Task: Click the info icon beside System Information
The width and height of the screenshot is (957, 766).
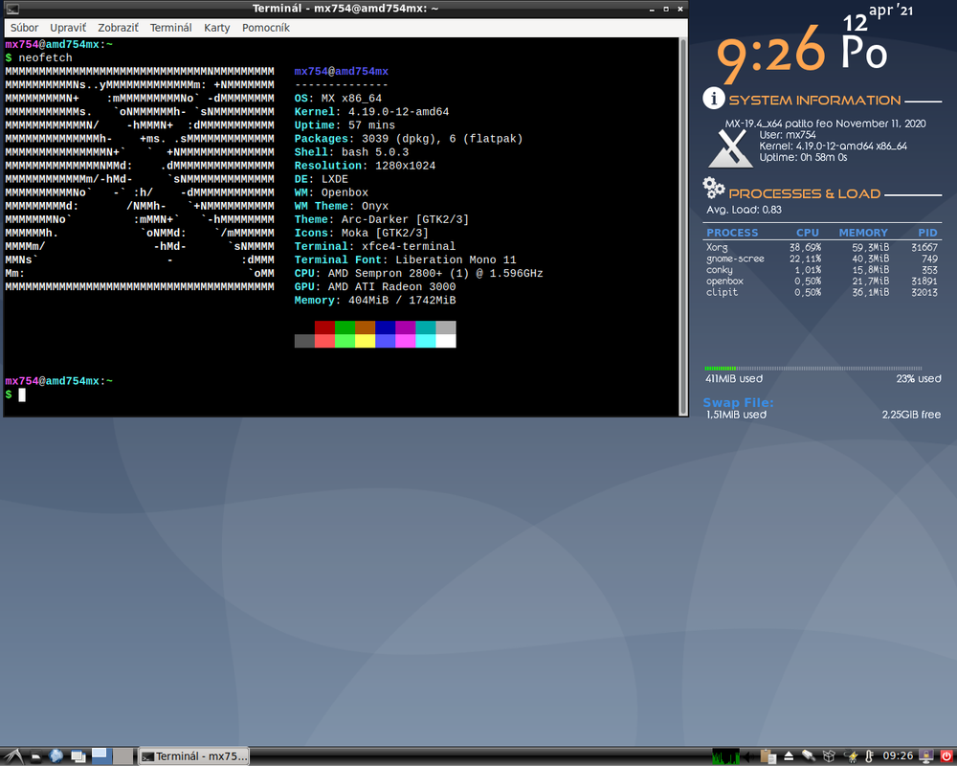Action: pos(714,99)
